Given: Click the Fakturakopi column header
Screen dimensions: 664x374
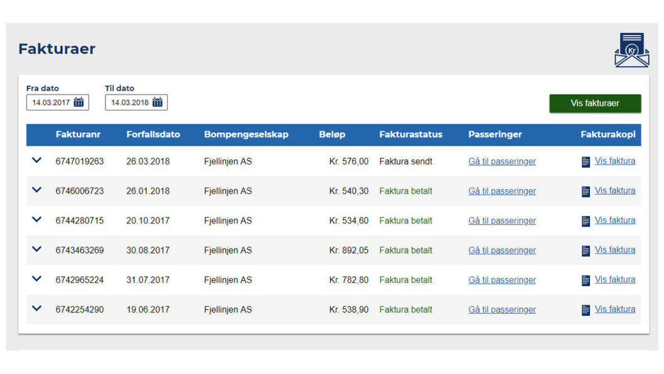Looking at the screenshot, I should [608, 135].
